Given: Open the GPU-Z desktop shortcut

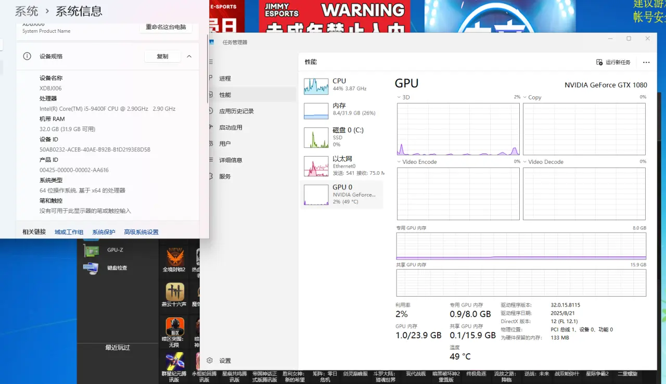Looking at the screenshot, I should [92, 250].
